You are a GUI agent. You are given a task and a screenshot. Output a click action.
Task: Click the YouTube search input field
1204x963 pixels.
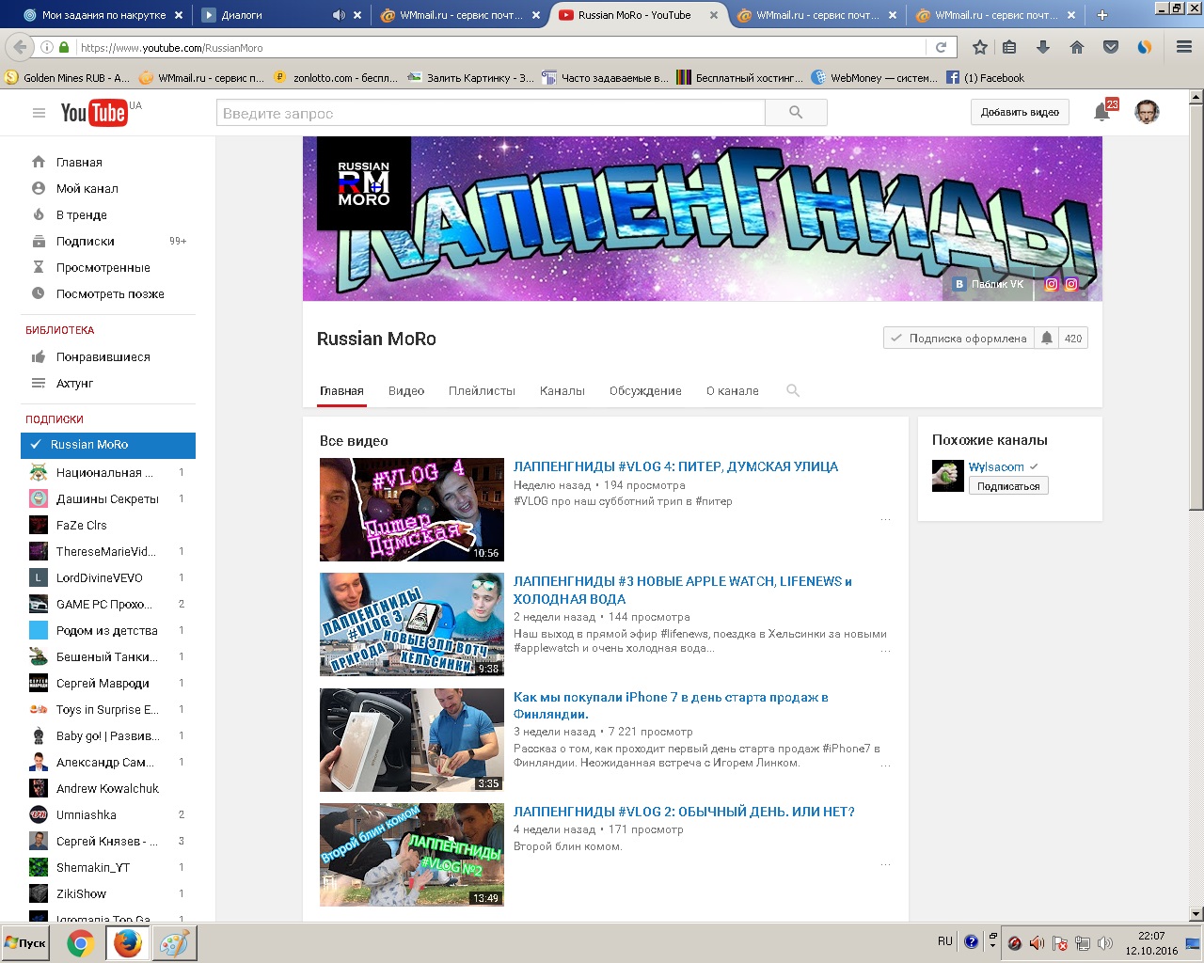point(491,113)
